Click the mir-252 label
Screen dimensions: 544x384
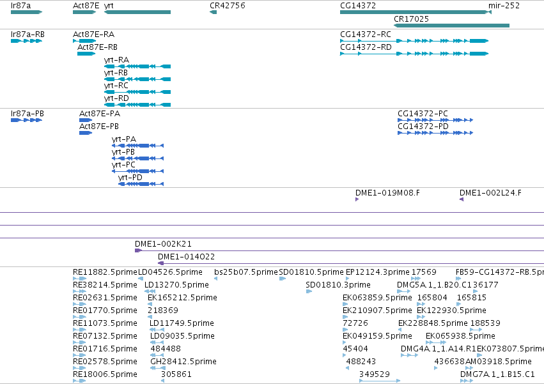point(504,6)
